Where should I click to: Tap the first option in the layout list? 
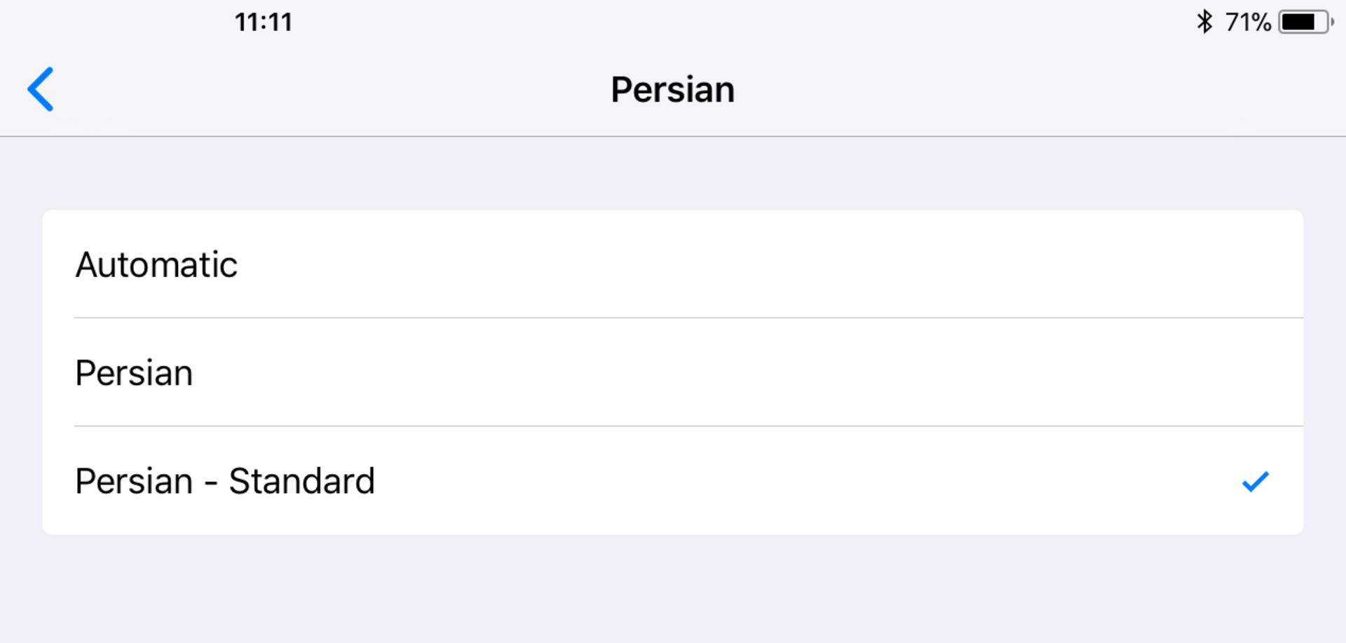pyautogui.click(x=673, y=264)
